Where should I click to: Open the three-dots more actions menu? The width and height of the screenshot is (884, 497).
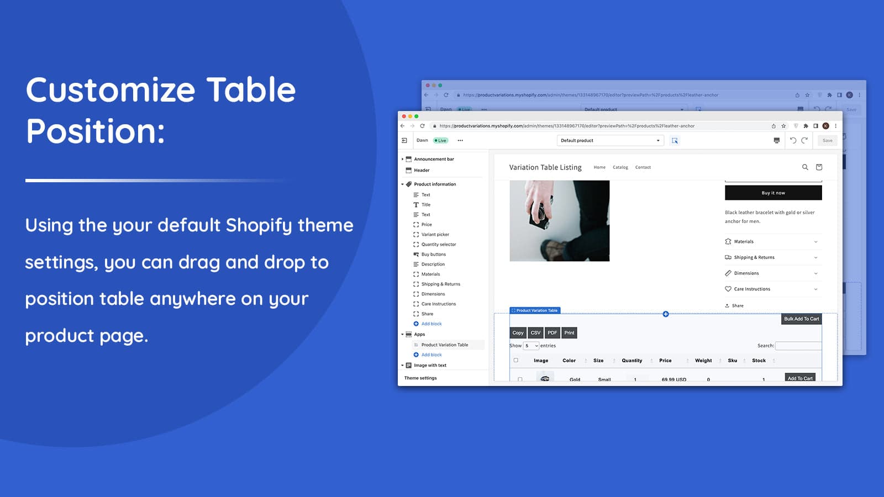460,141
